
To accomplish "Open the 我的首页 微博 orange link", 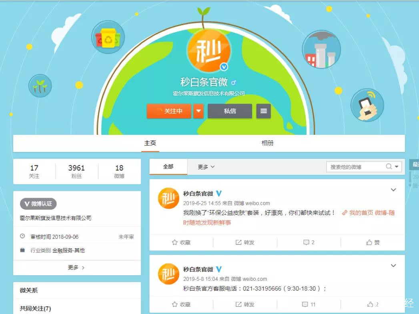I will (289, 218).
